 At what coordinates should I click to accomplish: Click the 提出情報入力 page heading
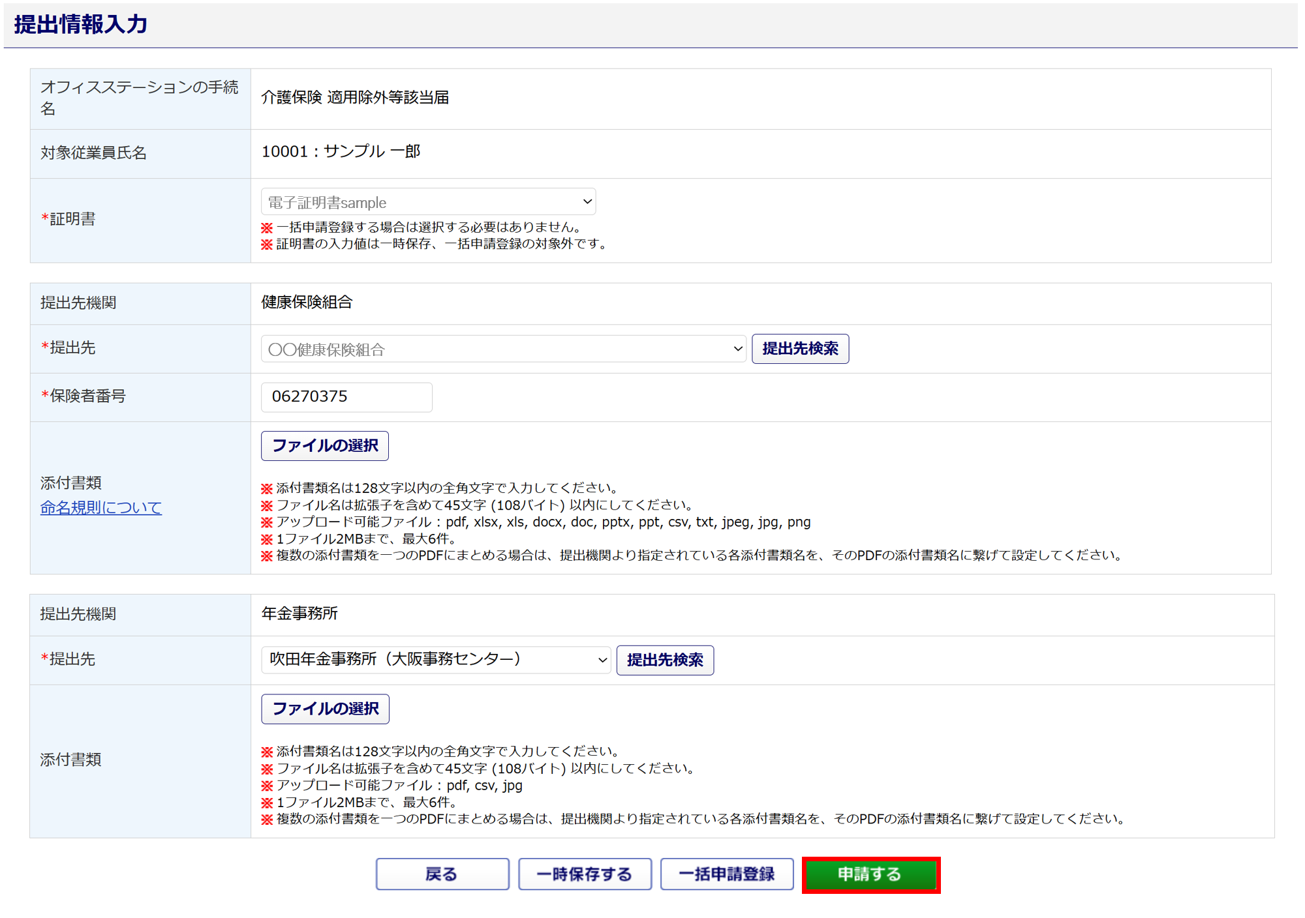click(x=81, y=25)
